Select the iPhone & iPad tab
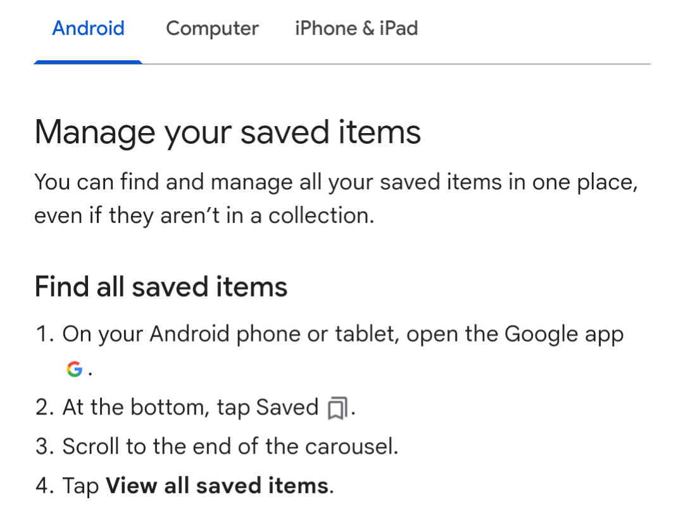Screen dimensions: 683x519 pyautogui.click(x=356, y=29)
